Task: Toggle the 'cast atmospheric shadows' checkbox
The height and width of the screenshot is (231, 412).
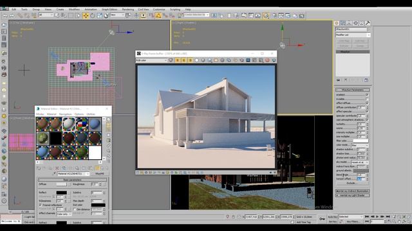Action: pos(367,120)
